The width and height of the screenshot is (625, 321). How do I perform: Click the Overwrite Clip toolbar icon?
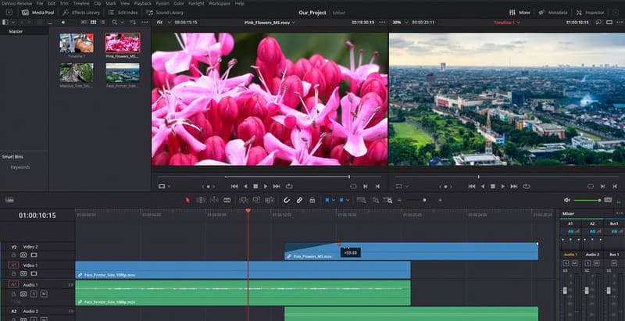coord(257,200)
